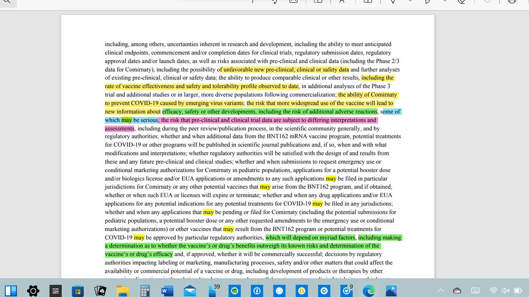Click 'may' in 'may be filed in any jurisdictions'
The image size is (529, 297).
(x=317, y=204)
